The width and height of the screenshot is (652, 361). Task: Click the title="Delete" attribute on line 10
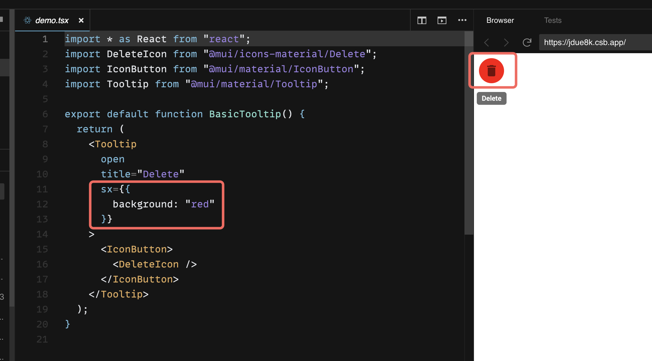143,174
